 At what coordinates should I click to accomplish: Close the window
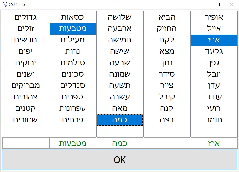[232, 5]
